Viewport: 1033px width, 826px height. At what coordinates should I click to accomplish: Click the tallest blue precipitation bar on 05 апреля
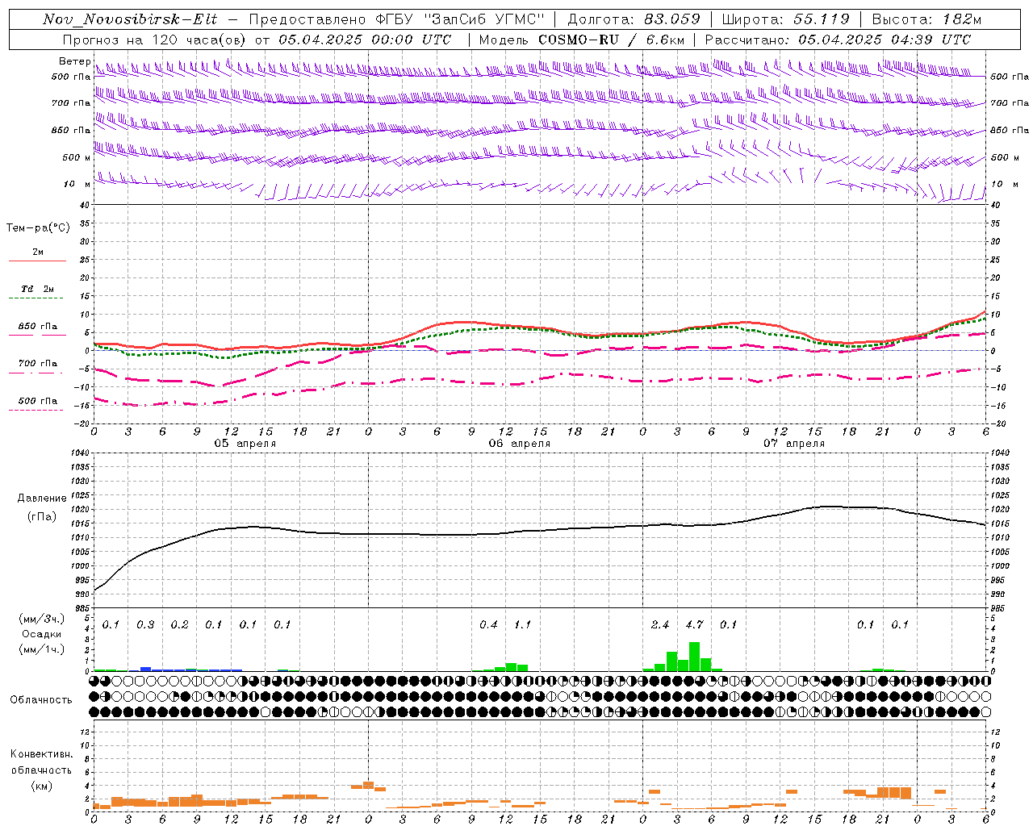coord(145,669)
